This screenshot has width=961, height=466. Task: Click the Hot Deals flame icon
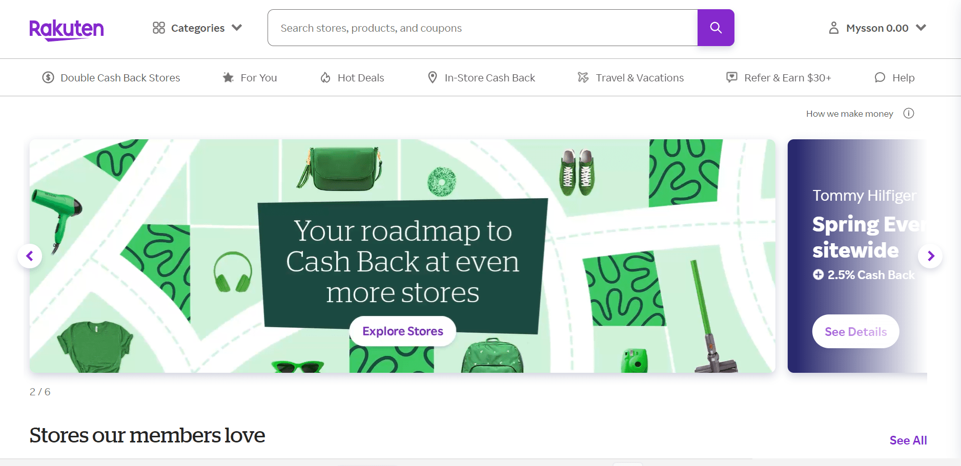coord(325,77)
